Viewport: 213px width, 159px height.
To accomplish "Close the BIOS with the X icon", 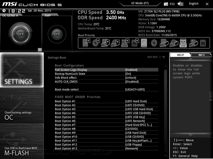I will coord(207,4).
